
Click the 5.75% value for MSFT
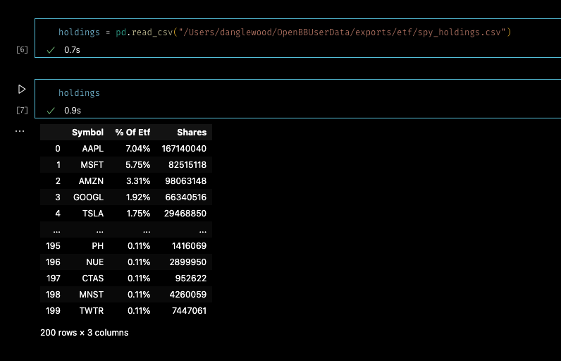pos(137,165)
